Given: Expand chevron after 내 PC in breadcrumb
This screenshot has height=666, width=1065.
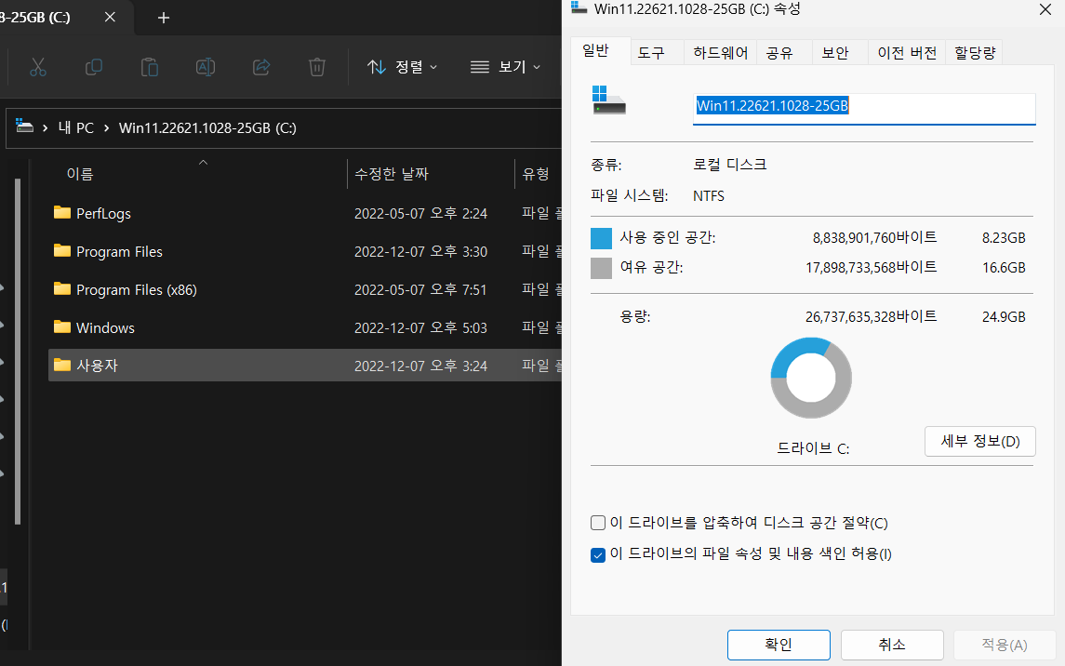Looking at the screenshot, I should pos(107,128).
